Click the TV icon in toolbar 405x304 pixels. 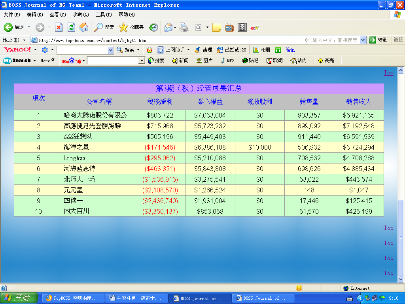tap(229, 27)
